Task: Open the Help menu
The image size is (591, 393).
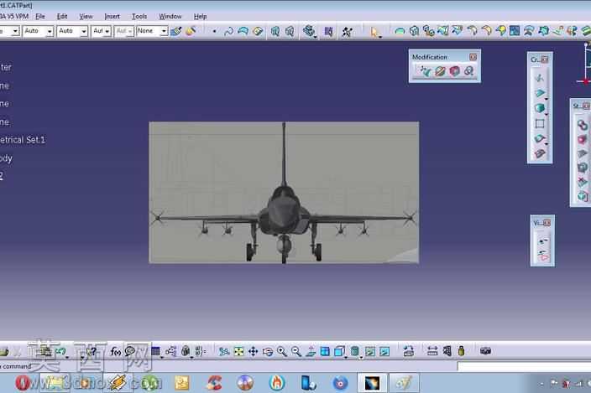Action: coord(200,17)
